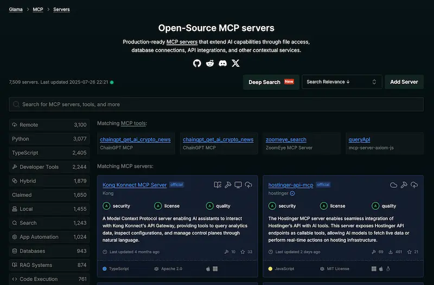Click the verified checkmark badge beside hostinger
Image resolution: width=434 pixels, height=285 pixels.
tap(292, 193)
